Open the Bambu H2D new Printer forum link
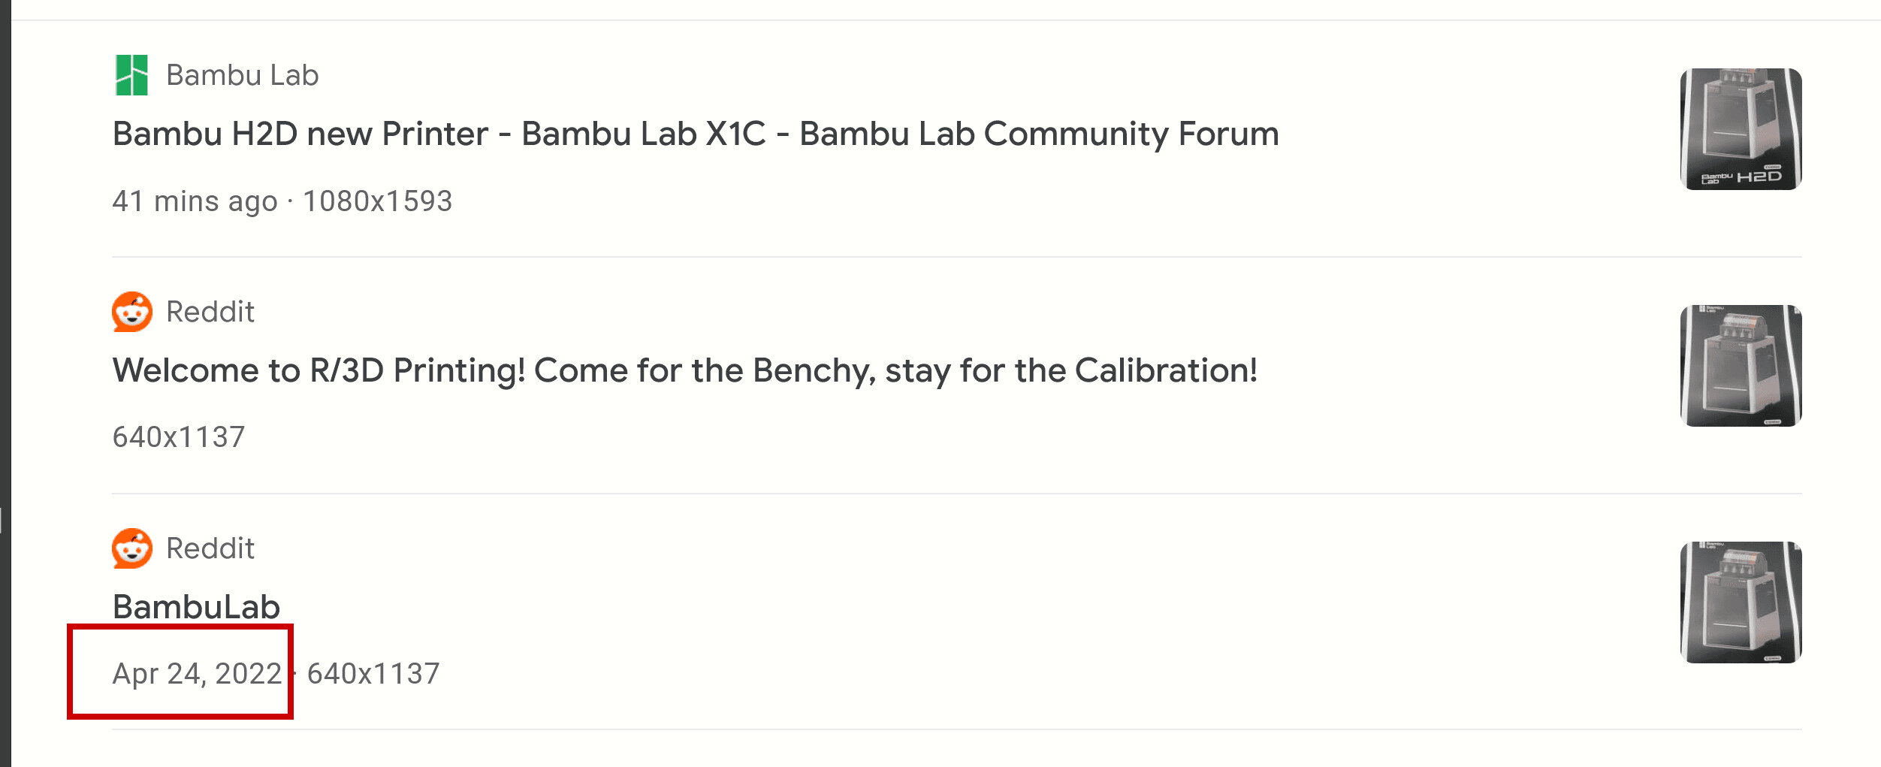Image resolution: width=1881 pixels, height=767 pixels. tap(695, 134)
